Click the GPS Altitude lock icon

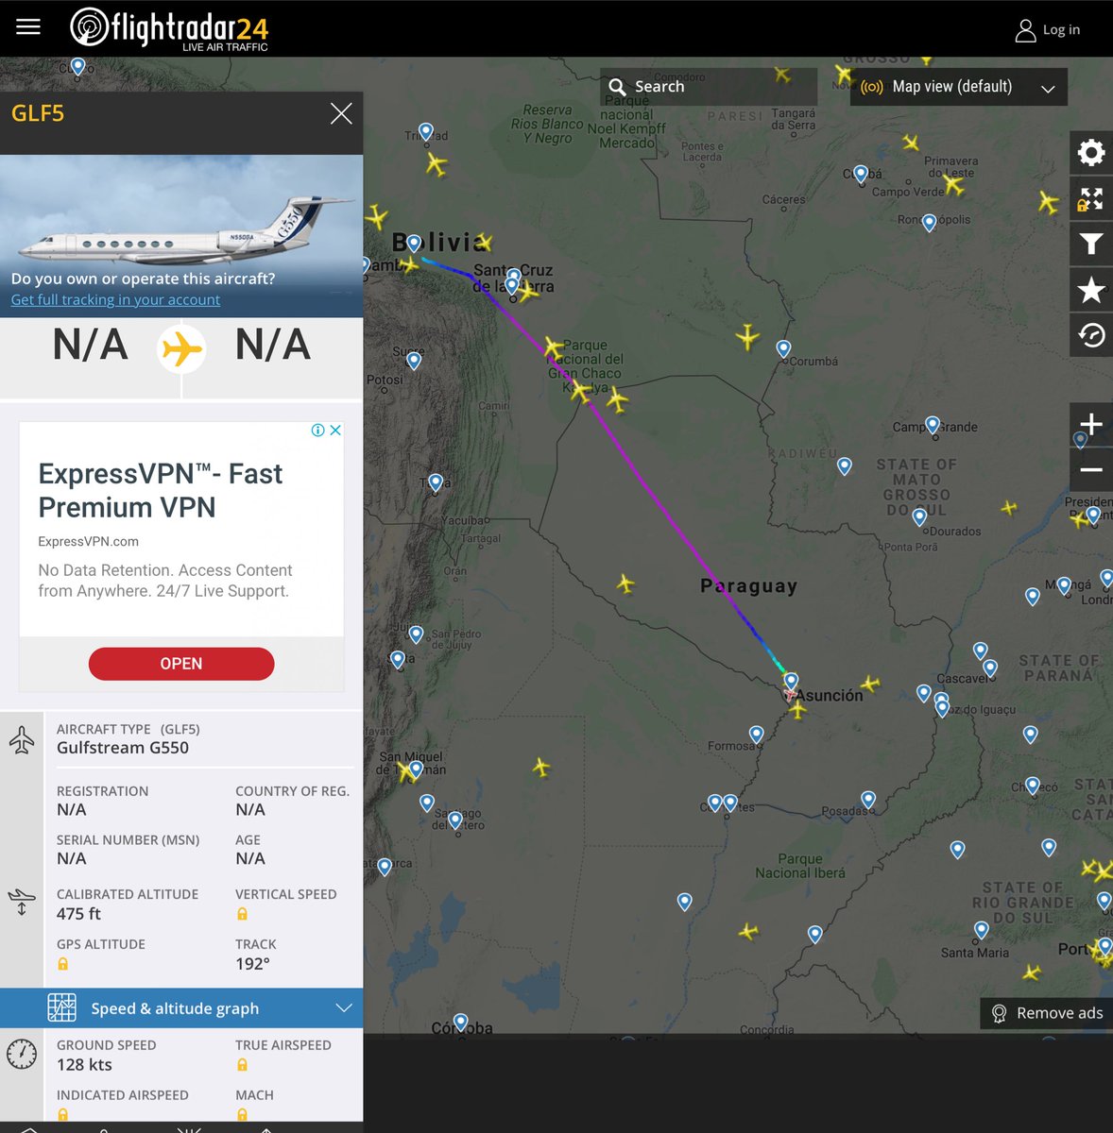coord(62,964)
